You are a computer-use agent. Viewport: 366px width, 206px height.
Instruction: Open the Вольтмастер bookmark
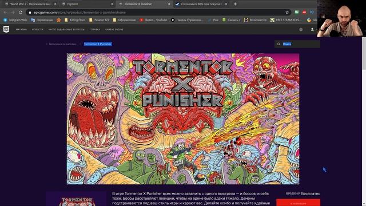tap(255, 20)
